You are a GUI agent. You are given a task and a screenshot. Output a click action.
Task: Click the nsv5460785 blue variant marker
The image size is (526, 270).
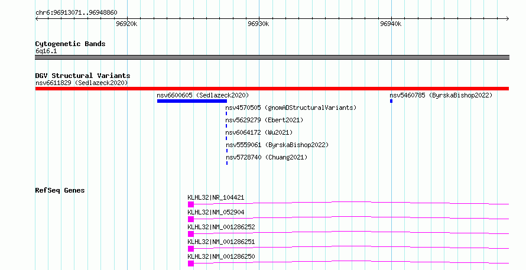point(391,101)
